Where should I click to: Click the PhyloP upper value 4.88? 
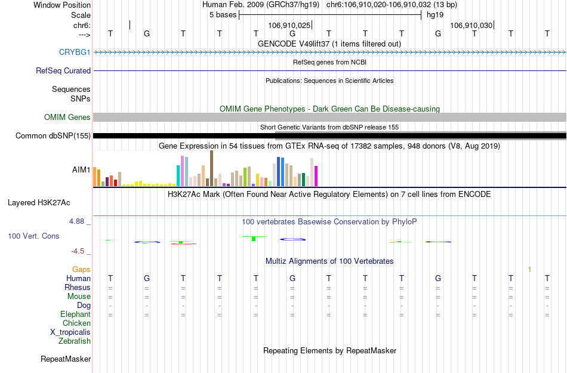tap(76, 221)
